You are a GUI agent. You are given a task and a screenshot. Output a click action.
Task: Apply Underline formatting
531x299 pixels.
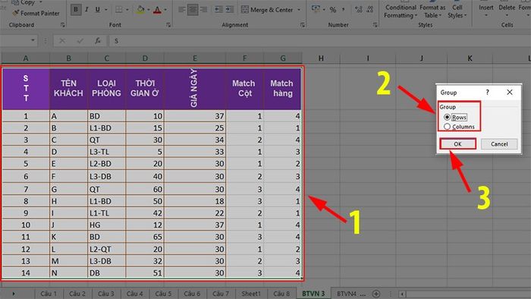98,10
